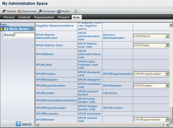This screenshot has height=128, width=173.
Task: Switch to the Person tab
Action: click(9, 17)
